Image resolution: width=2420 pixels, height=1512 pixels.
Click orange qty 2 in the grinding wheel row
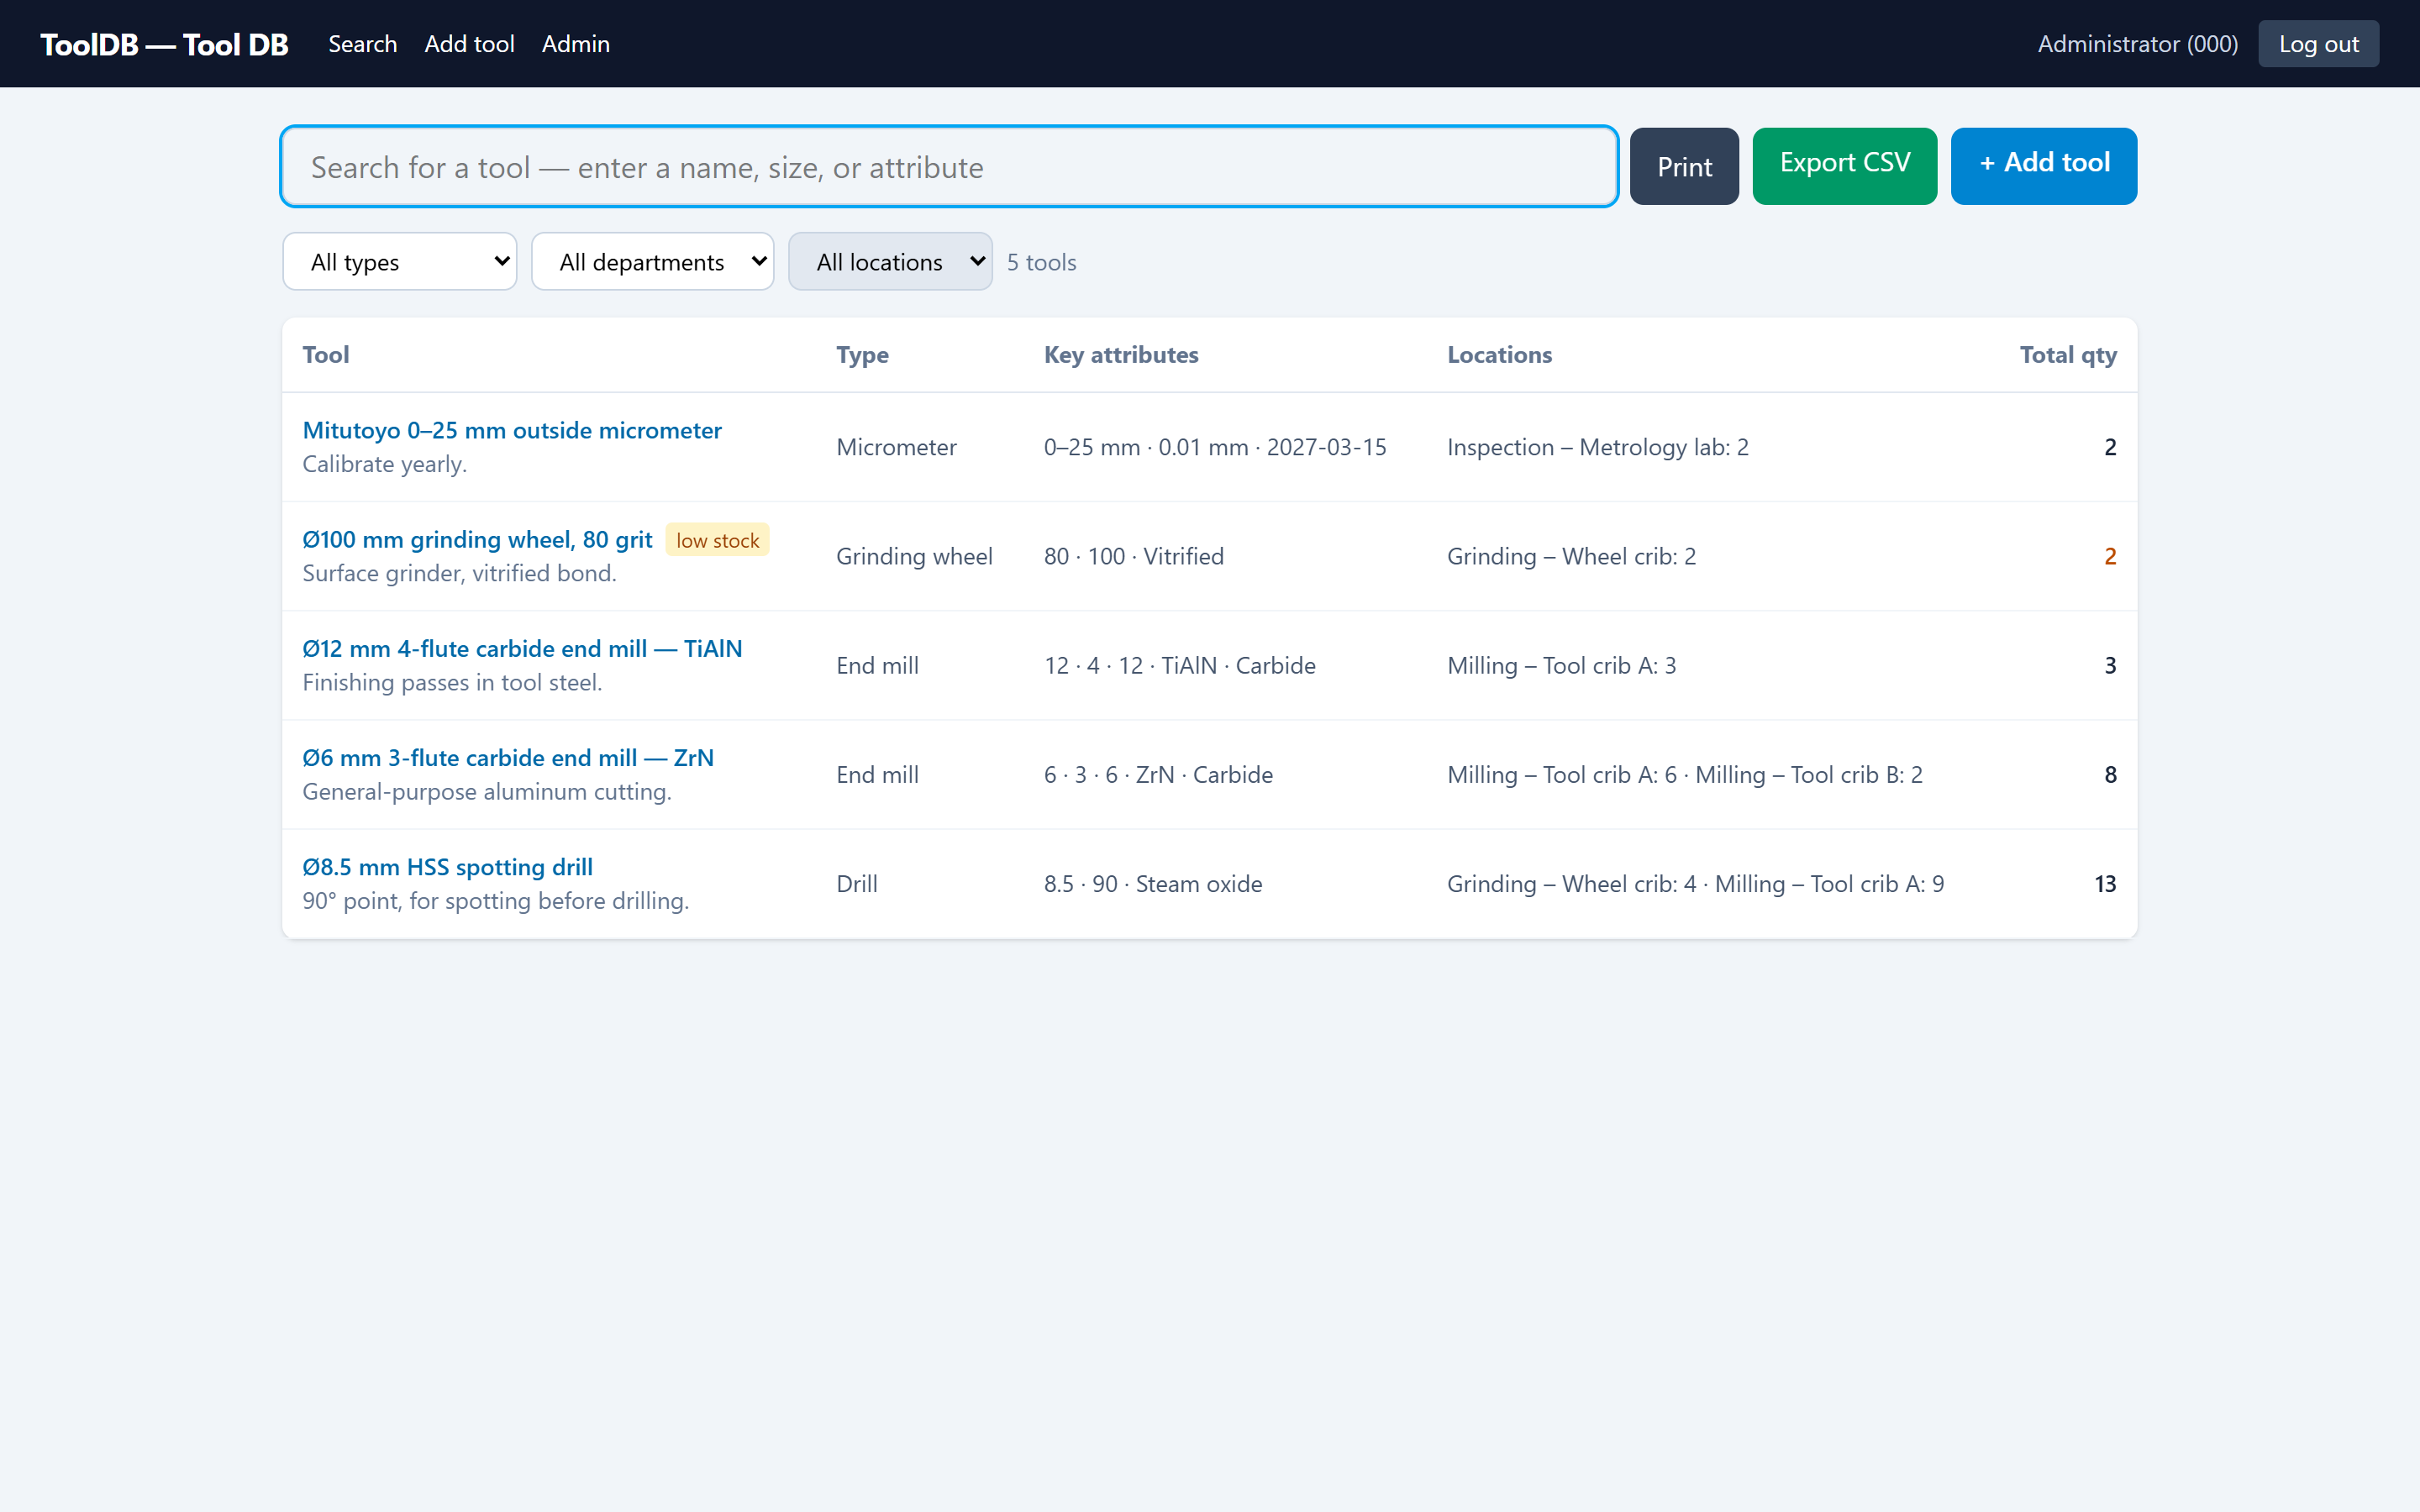click(x=2110, y=556)
